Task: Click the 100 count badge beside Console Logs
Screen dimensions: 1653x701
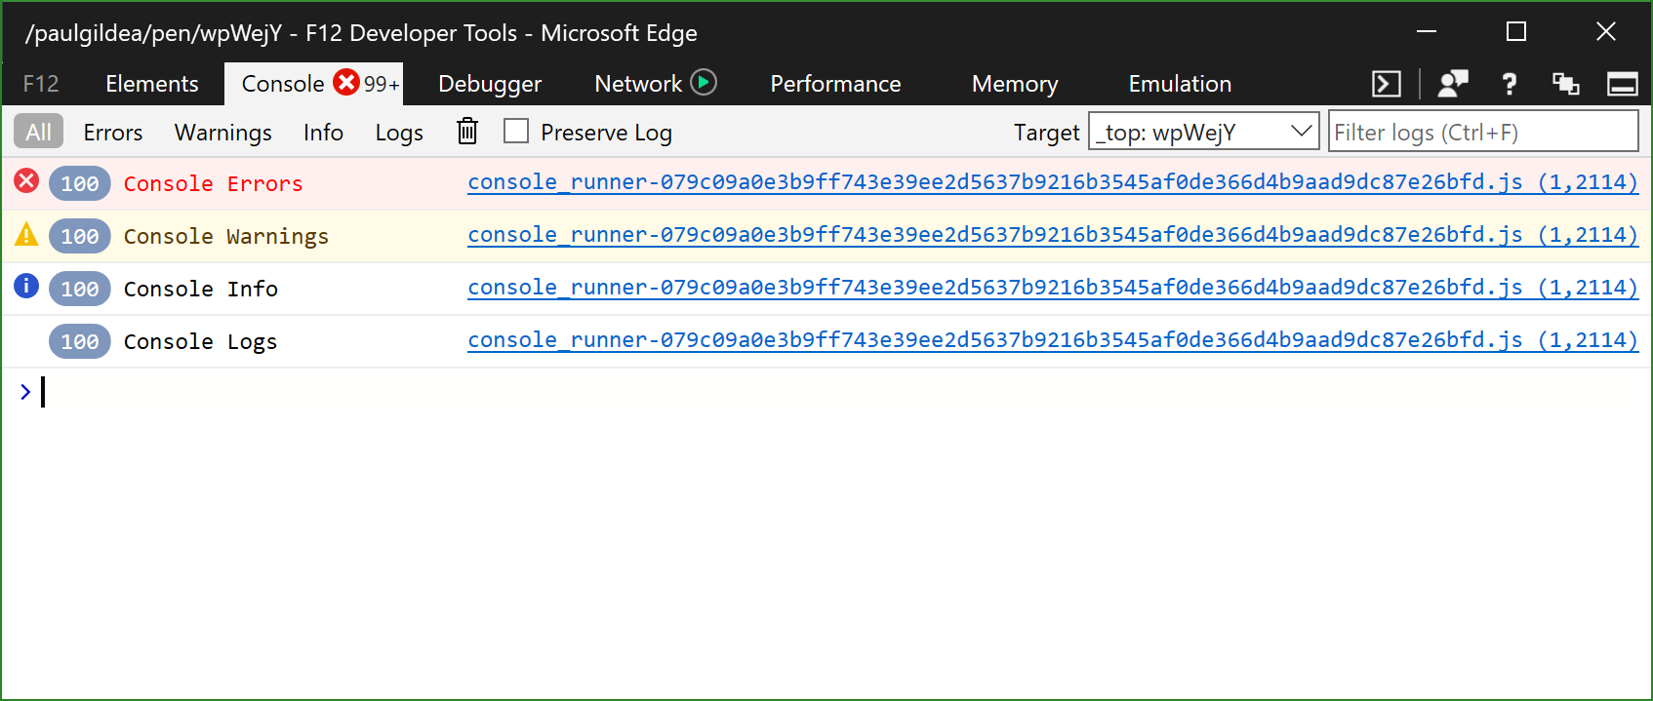Action: tap(80, 341)
